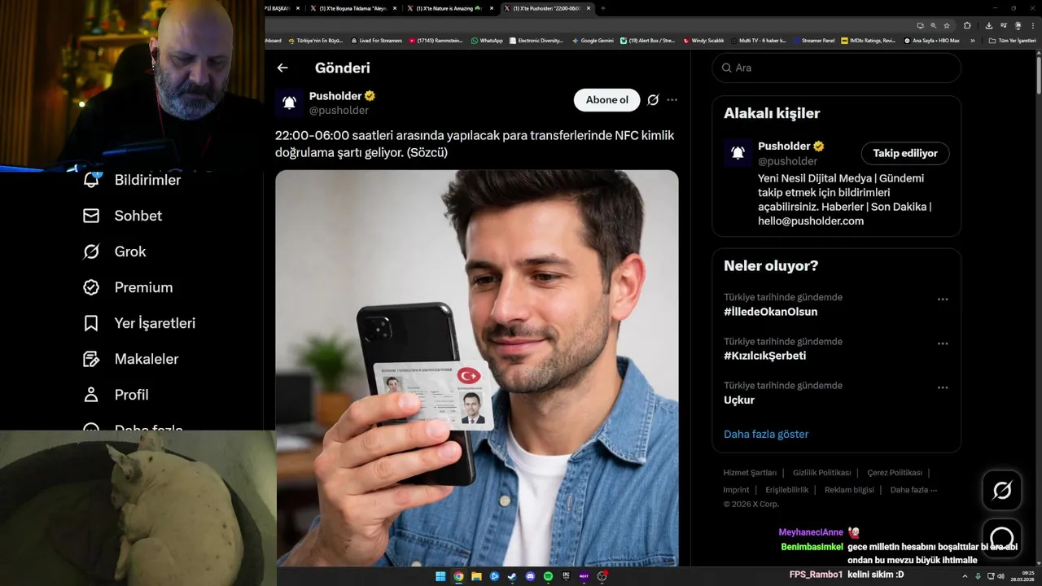Click the Abone ol subscribe button
Image resolution: width=1042 pixels, height=586 pixels.
point(607,100)
